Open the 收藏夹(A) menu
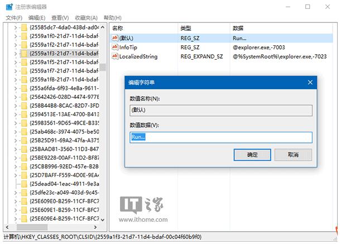 (x=86, y=18)
